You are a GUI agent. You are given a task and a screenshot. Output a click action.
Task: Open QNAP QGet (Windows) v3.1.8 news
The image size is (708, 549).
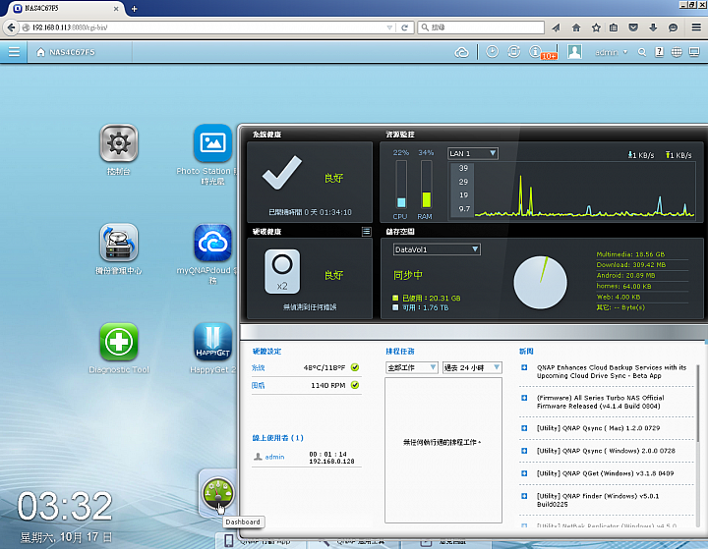[x=605, y=473]
